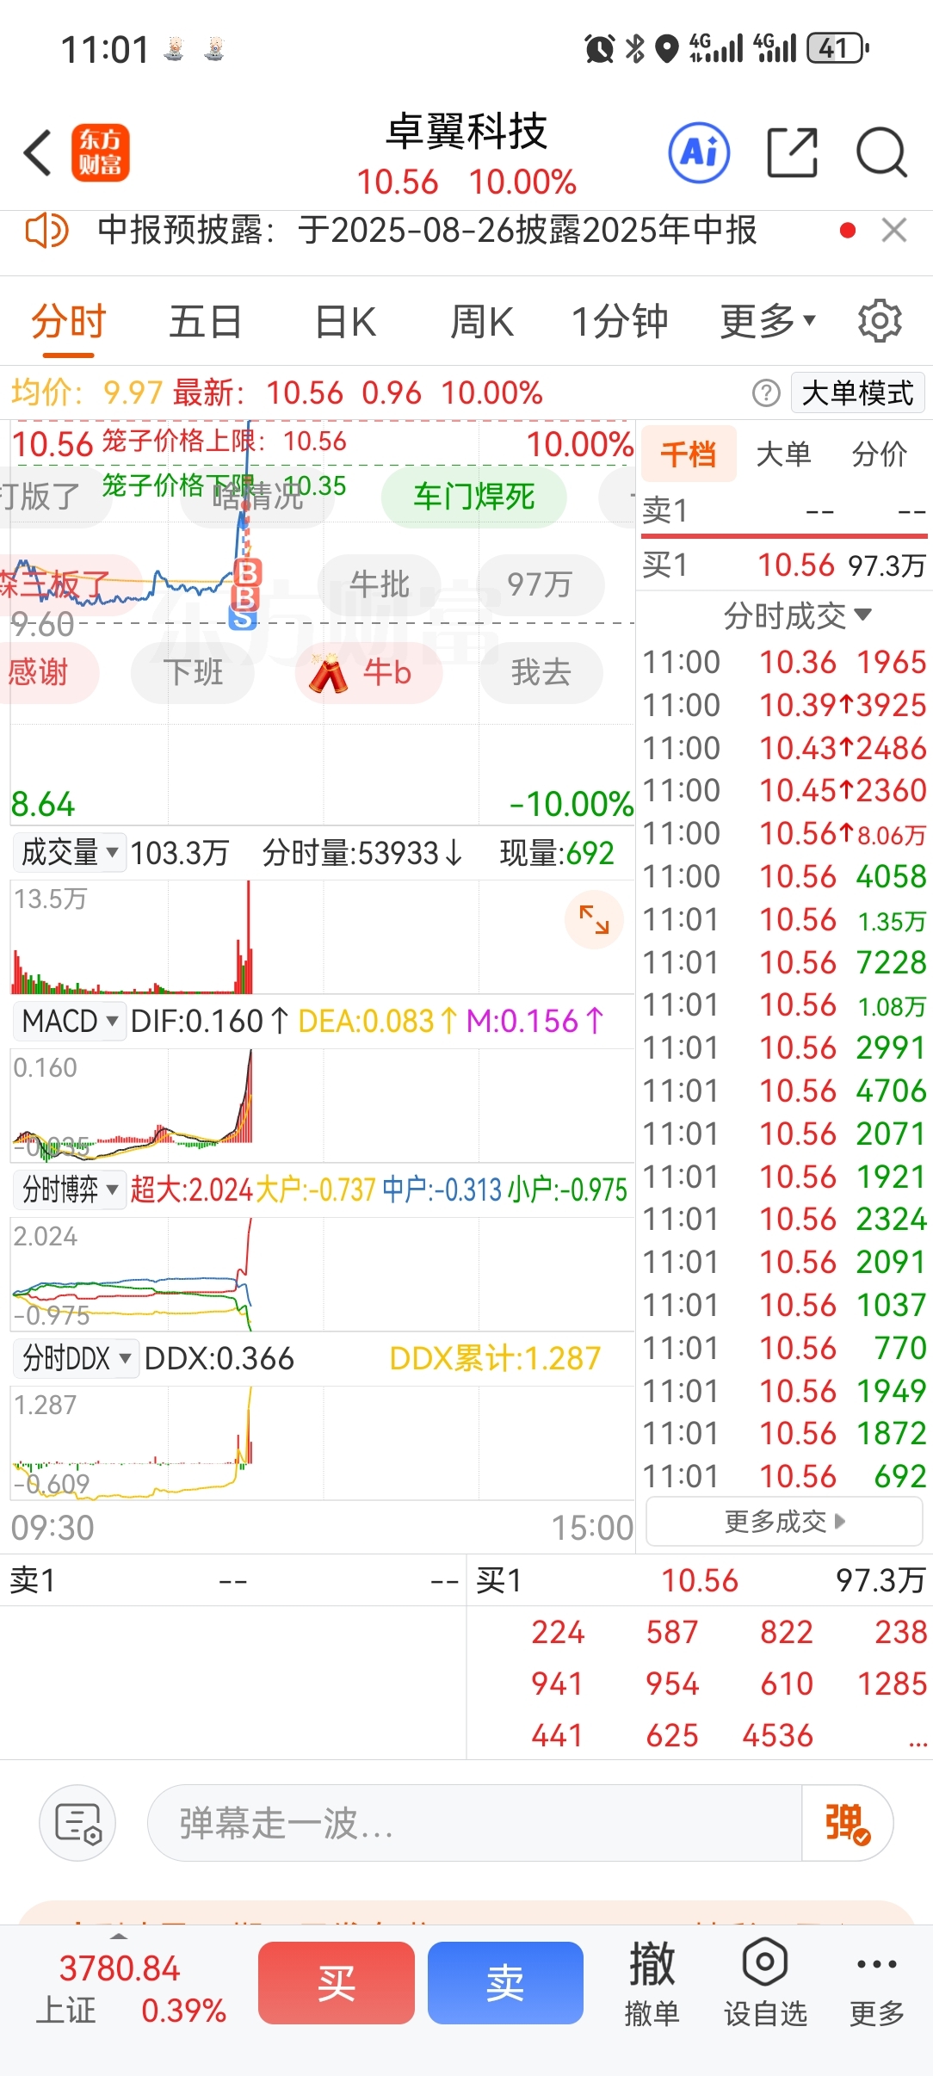Open the danmaku list settings icon
Viewport: 933px width, 2076px height.
point(77,1823)
